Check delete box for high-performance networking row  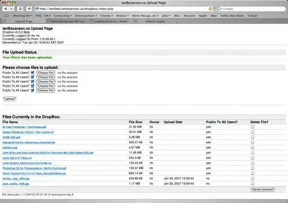(x=252, y=142)
